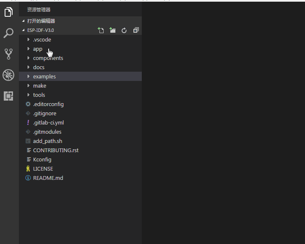Click the yellow key icon beside LICENSE

(x=28, y=169)
